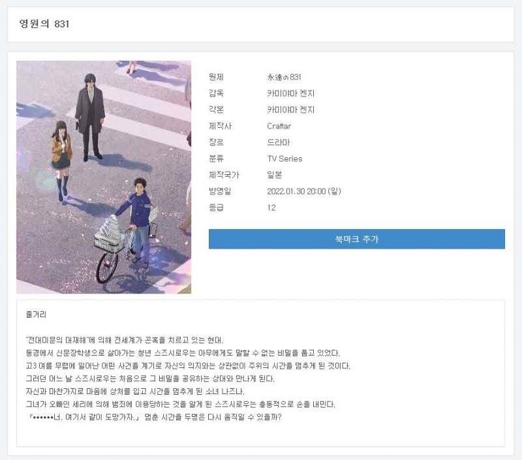Click the TV Series classification value
Screen dimensions: 522x460
(x=284, y=159)
